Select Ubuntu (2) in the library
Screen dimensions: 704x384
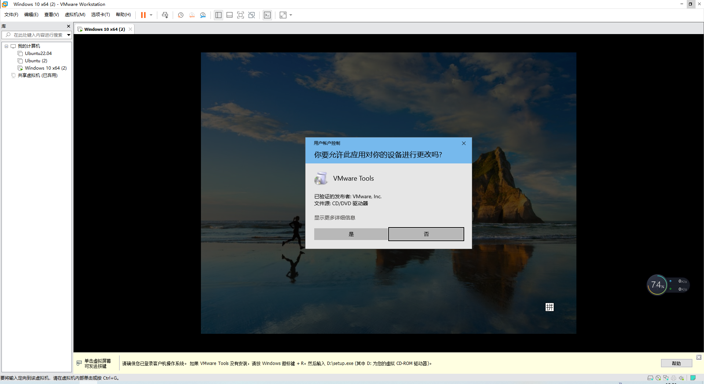36,61
